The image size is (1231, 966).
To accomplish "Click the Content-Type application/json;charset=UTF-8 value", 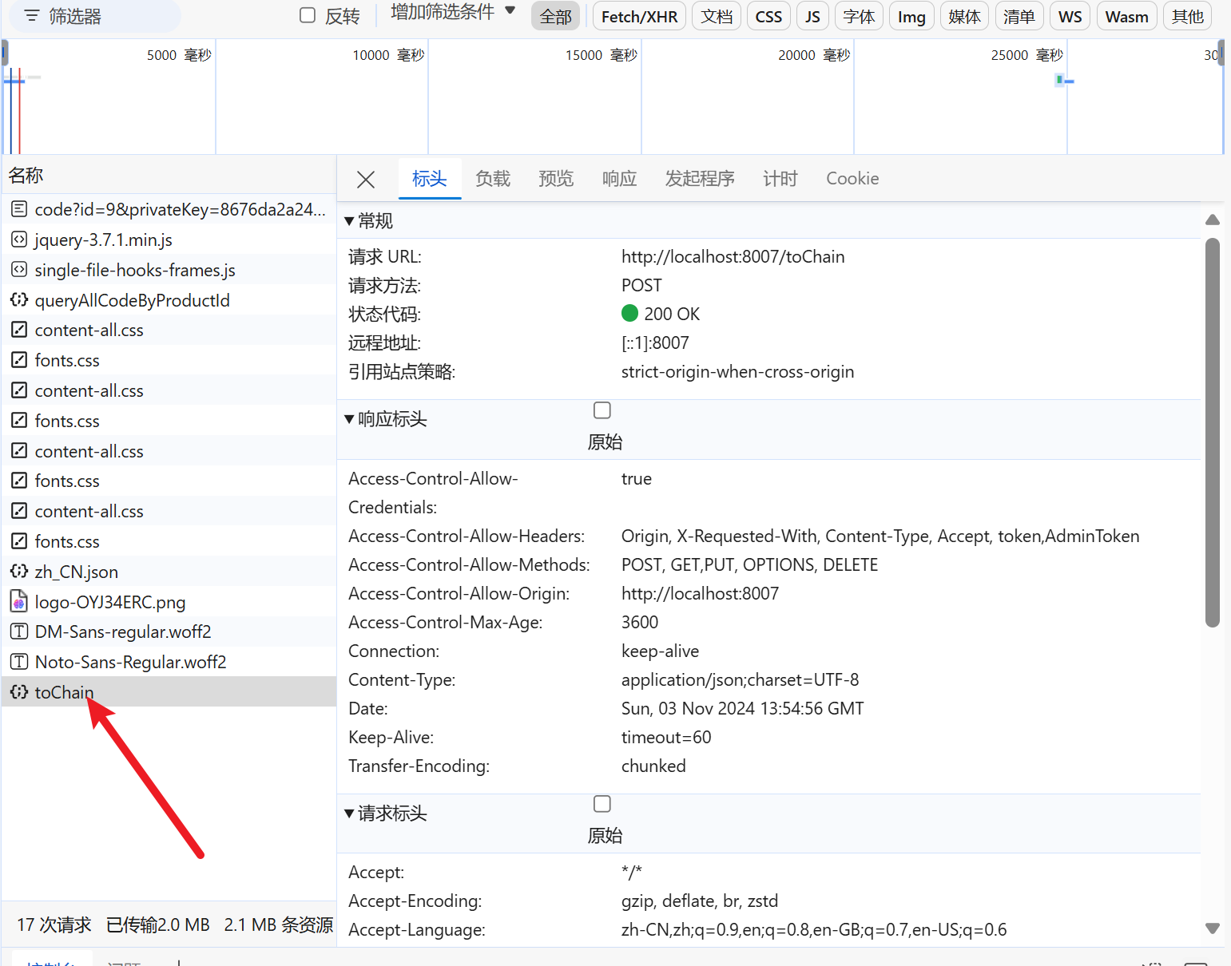I will (740, 680).
